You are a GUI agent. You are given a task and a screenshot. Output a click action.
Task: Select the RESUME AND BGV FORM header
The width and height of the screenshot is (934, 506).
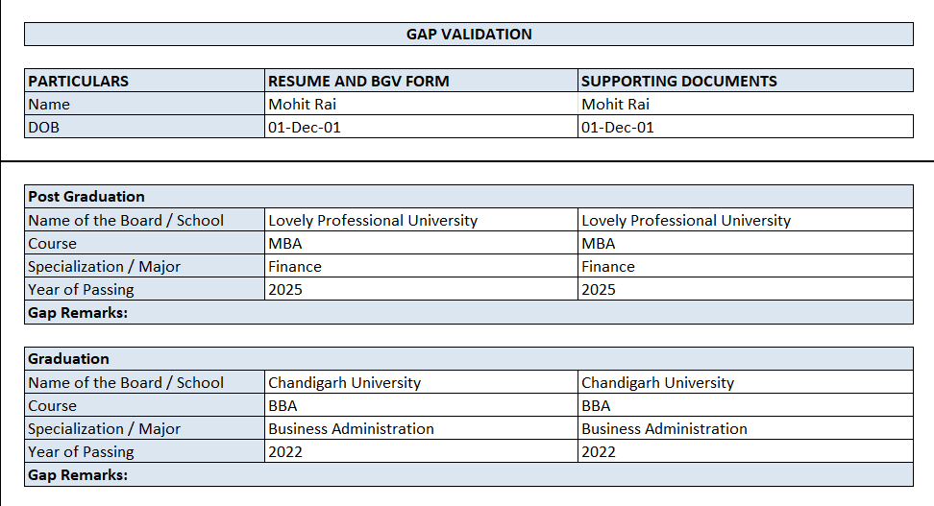421,81
